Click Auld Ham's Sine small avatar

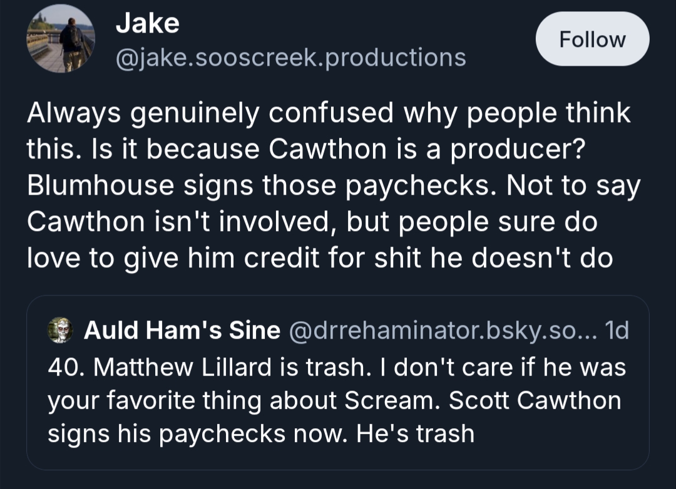tap(61, 331)
